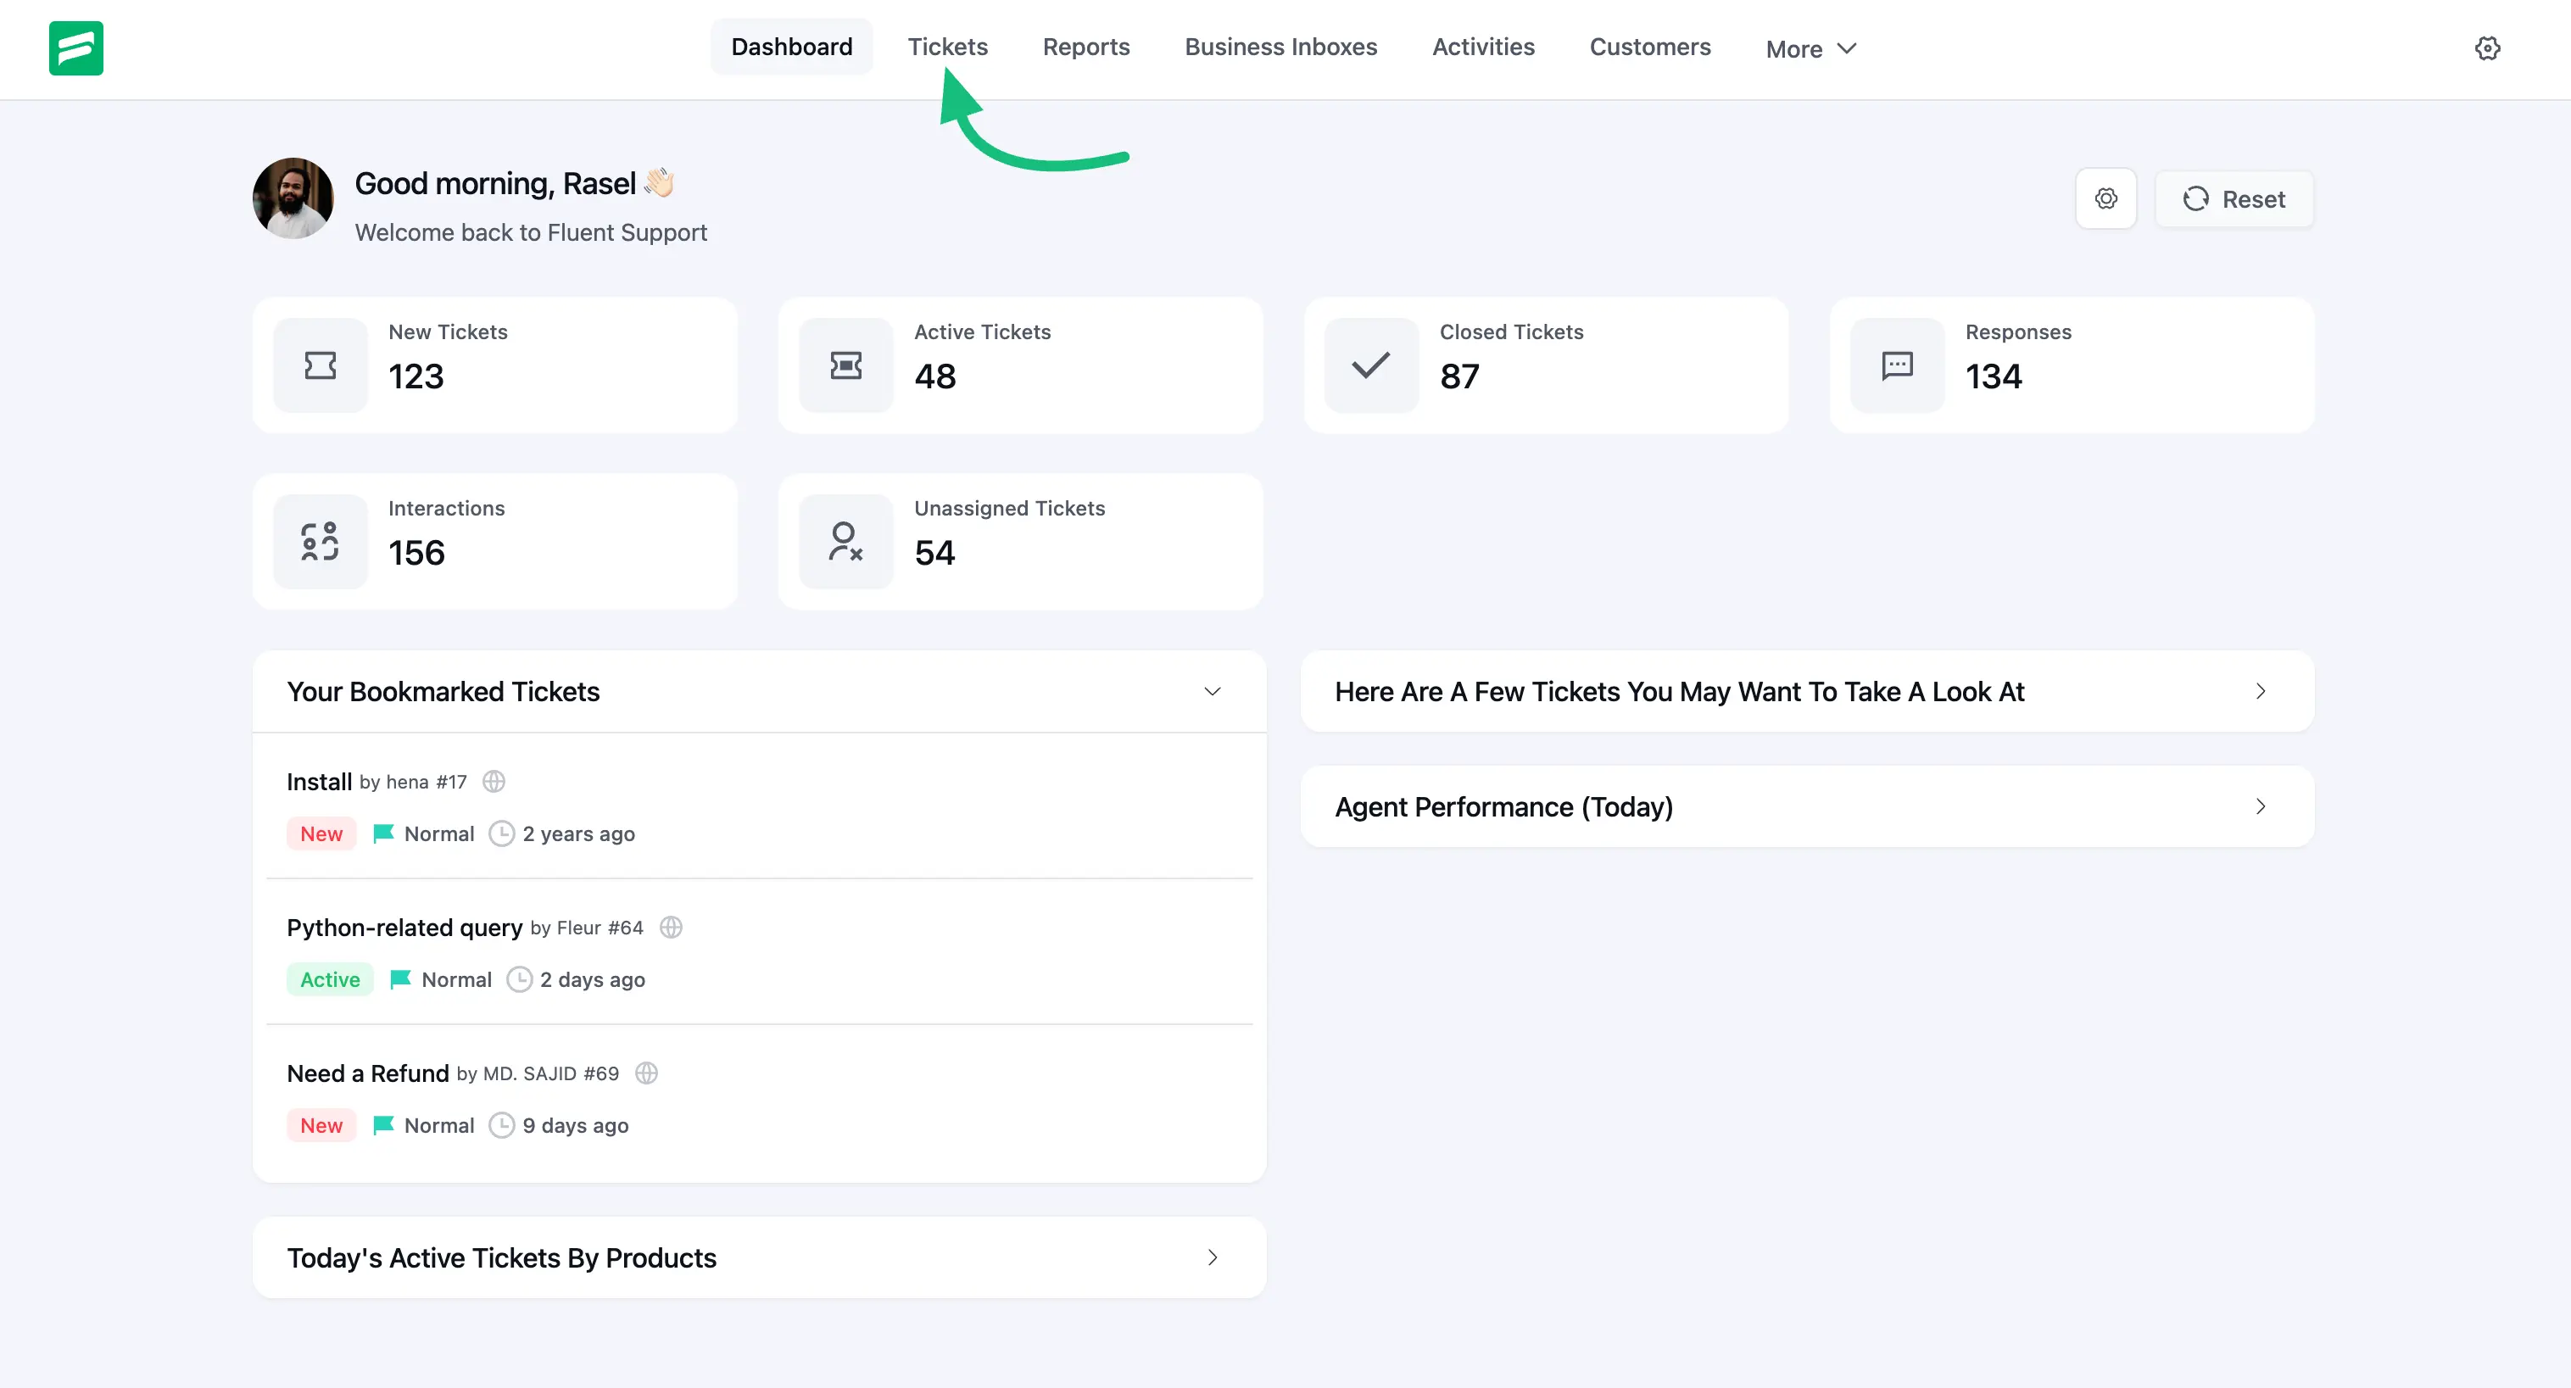Click the Reset button

[2234, 198]
